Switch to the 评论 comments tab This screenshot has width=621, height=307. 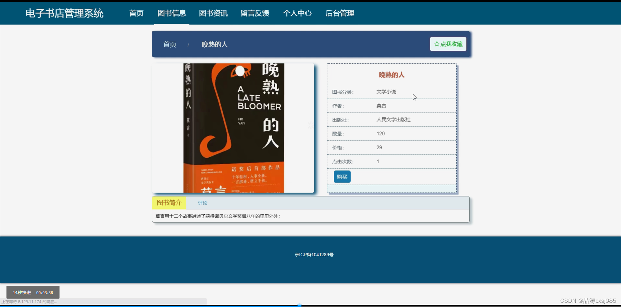point(202,203)
